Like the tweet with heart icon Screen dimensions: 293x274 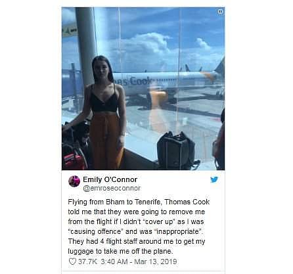[x=72, y=262]
